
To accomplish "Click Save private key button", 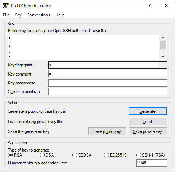I will pos(148,131).
